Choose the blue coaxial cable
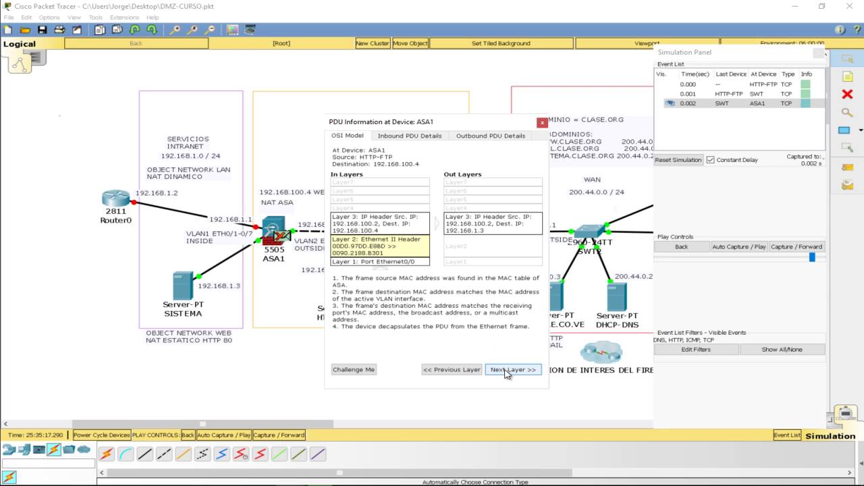Viewport: 864px width, 486px height. click(x=221, y=454)
